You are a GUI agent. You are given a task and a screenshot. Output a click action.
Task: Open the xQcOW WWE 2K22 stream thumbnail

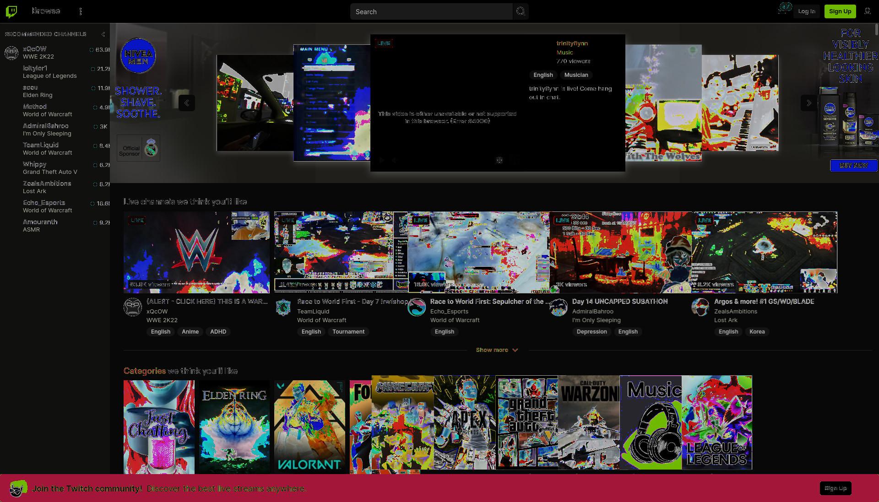[196, 252]
